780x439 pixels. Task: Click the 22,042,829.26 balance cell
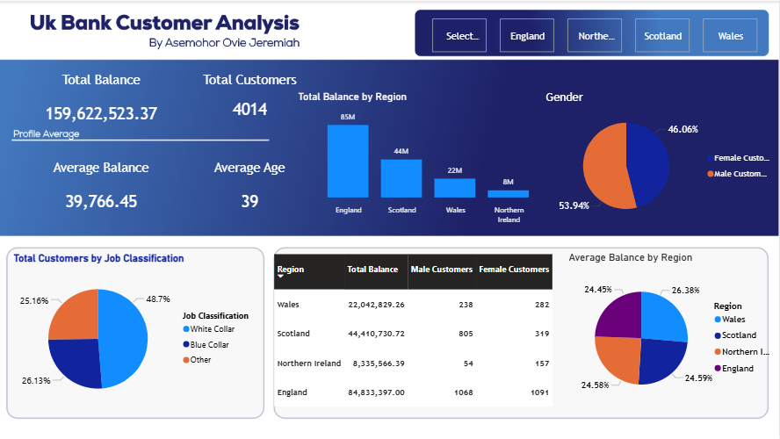(x=376, y=305)
